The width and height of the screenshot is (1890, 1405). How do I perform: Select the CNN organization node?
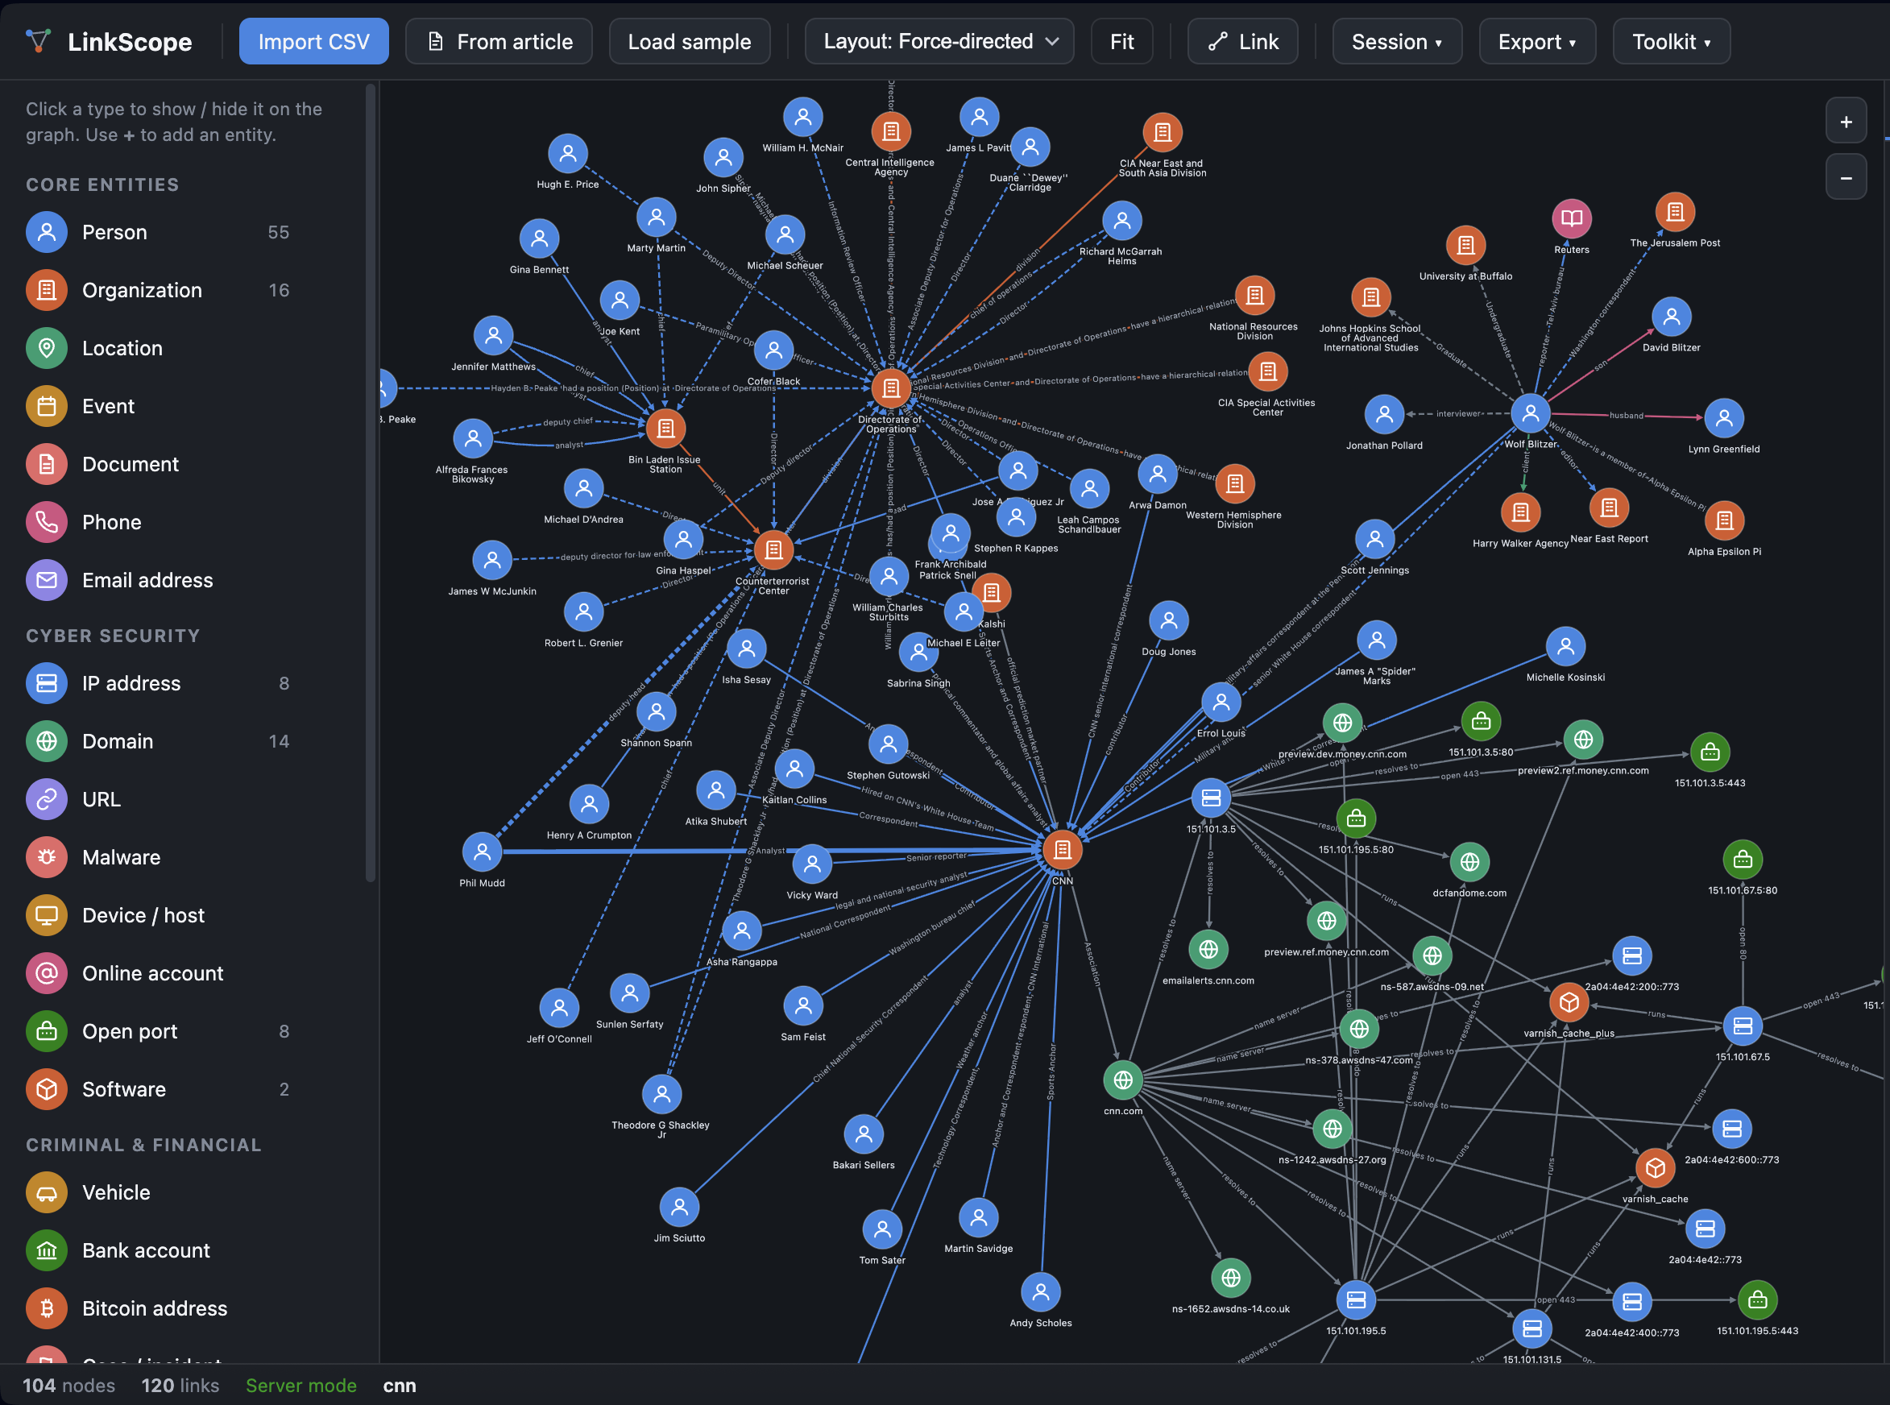click(x=1063, y=849)
